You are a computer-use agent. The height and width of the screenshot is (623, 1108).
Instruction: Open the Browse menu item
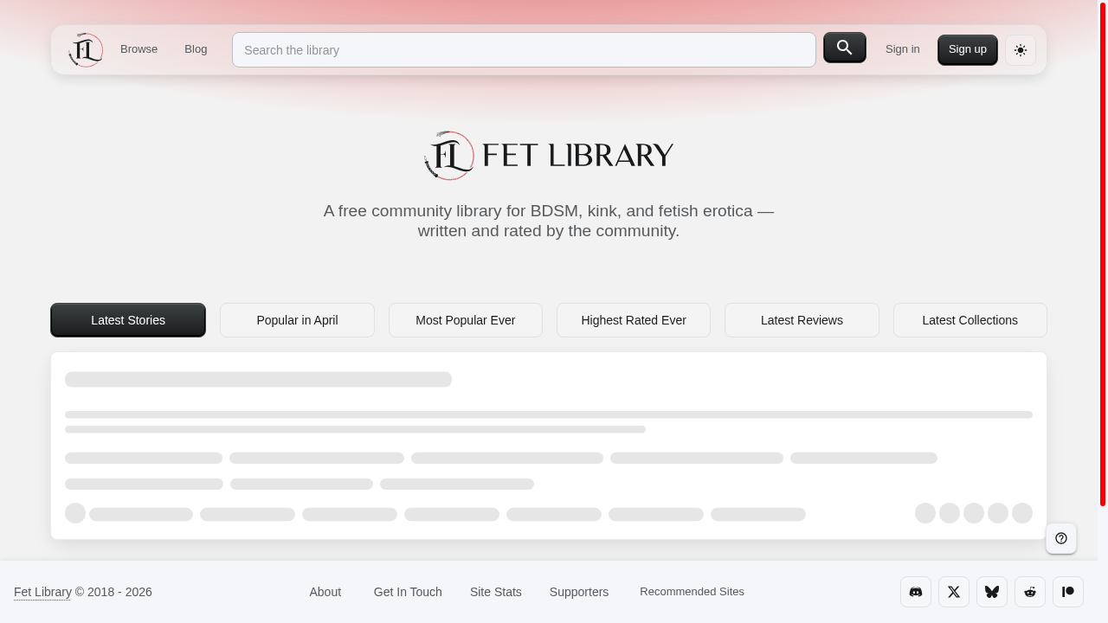[x=138, y=49]
